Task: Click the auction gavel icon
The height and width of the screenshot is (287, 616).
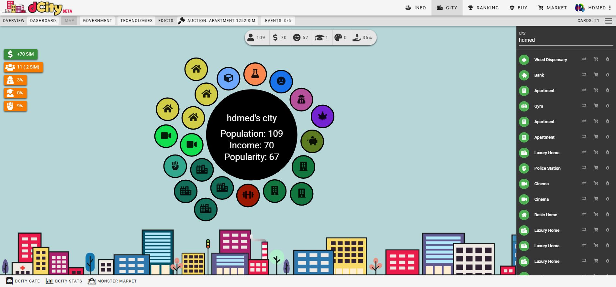Action: point(182,20)
